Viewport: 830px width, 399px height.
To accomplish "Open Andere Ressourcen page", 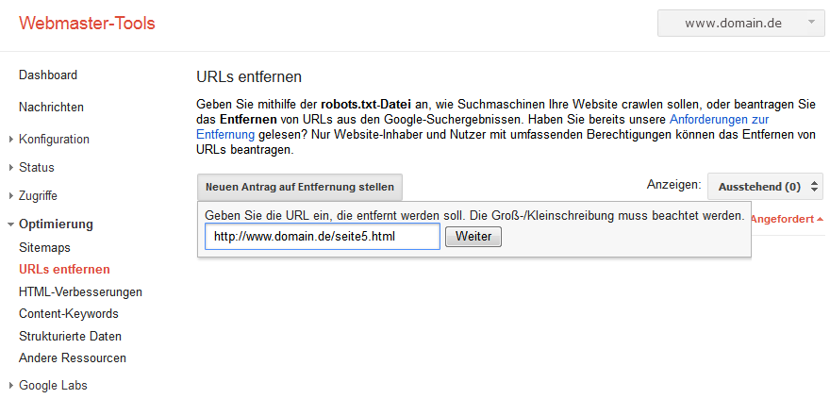I will click(x=73, y=358).
